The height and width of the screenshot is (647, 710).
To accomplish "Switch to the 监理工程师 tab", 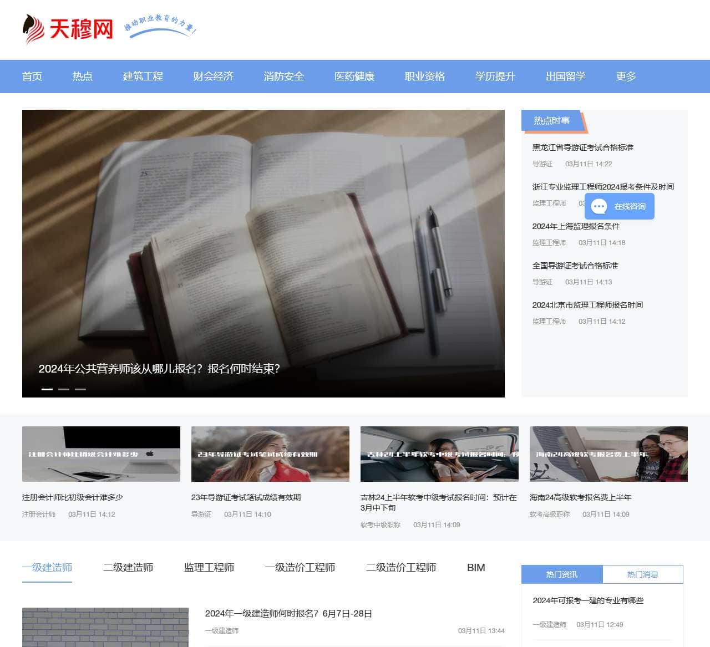I will [209, 568].
